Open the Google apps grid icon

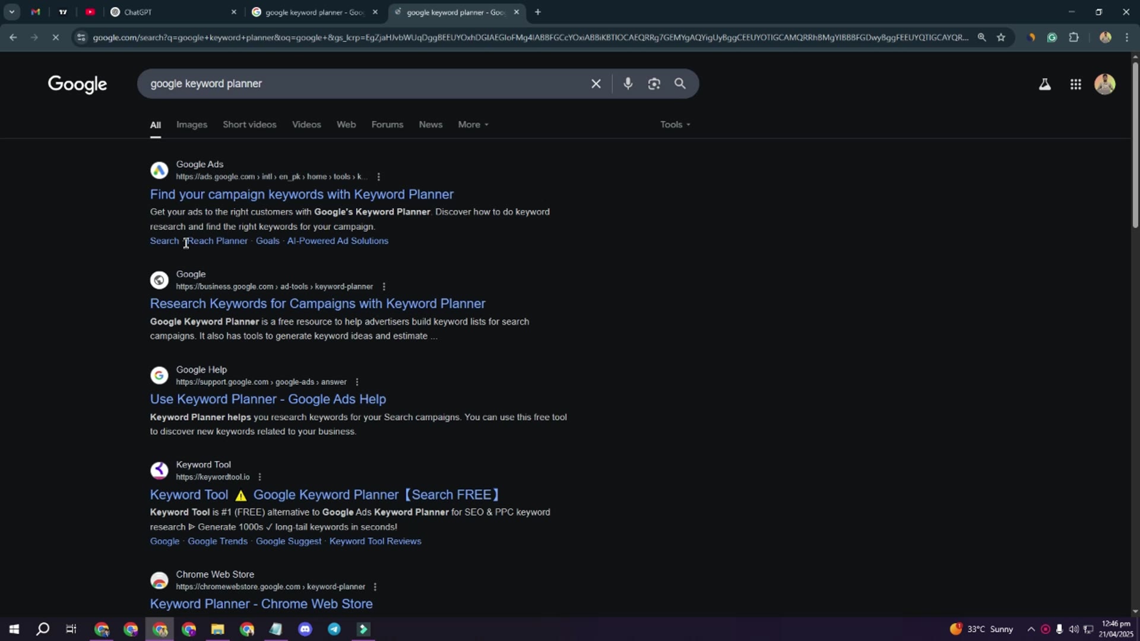1075,84
